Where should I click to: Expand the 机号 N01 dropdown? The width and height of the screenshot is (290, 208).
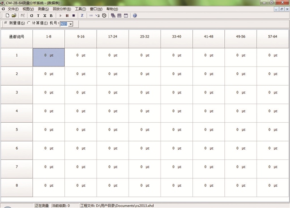pos(71,24)
